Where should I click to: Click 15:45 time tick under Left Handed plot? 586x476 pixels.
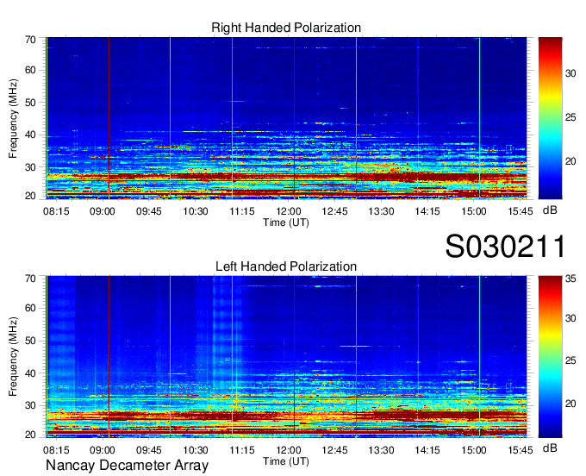pos(521,449)
